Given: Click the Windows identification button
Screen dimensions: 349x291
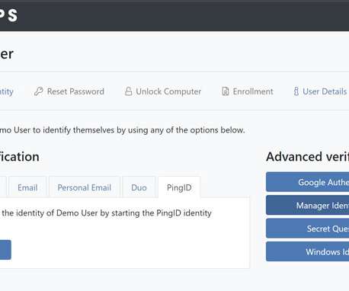Looking at the screenshot, I should pyautogui.click(x=308, y=251).
